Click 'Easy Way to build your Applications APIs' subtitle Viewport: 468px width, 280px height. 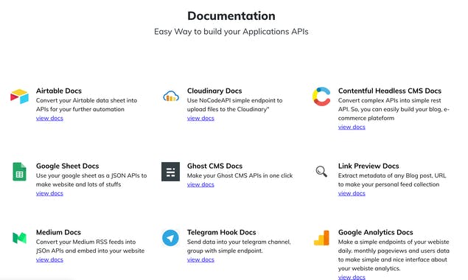pyautogui.click(x=231, y=32)
